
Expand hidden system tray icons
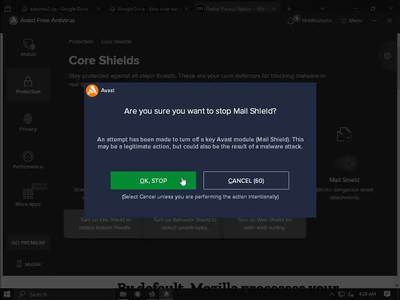(x=332, y=294)
